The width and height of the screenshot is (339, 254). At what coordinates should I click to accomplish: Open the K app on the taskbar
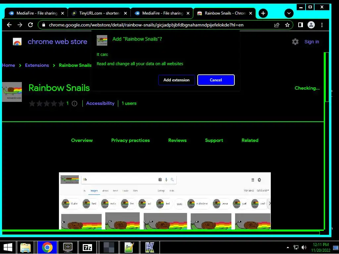click(x=150, y=247)
